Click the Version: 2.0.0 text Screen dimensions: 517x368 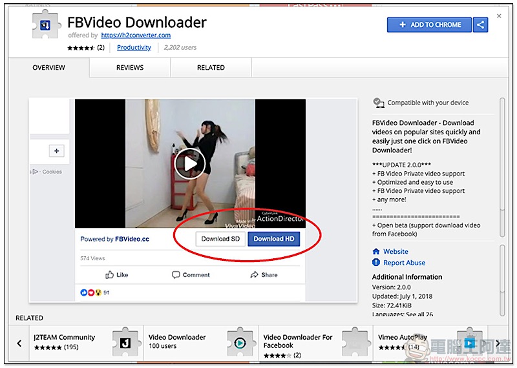pos(392,287)
